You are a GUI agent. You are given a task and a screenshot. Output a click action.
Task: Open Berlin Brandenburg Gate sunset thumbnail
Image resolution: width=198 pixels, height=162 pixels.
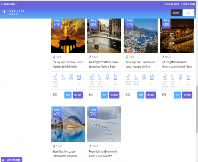tap(68, 36)
